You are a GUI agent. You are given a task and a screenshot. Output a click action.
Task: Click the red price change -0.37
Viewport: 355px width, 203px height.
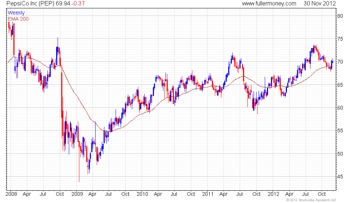[x=78, y=3]
